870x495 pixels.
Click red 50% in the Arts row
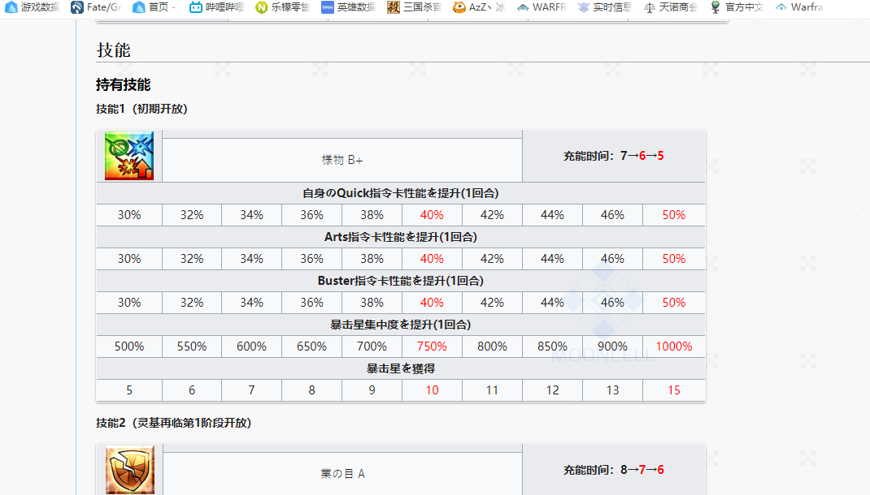point(673,259)
